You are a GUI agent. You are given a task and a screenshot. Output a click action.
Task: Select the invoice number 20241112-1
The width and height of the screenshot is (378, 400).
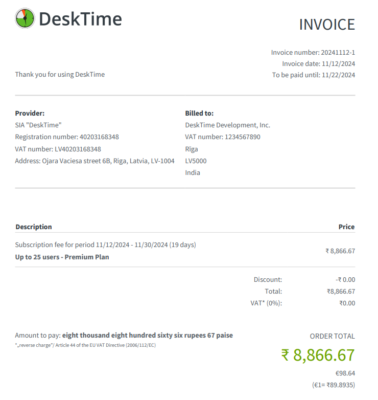(337, 52)
